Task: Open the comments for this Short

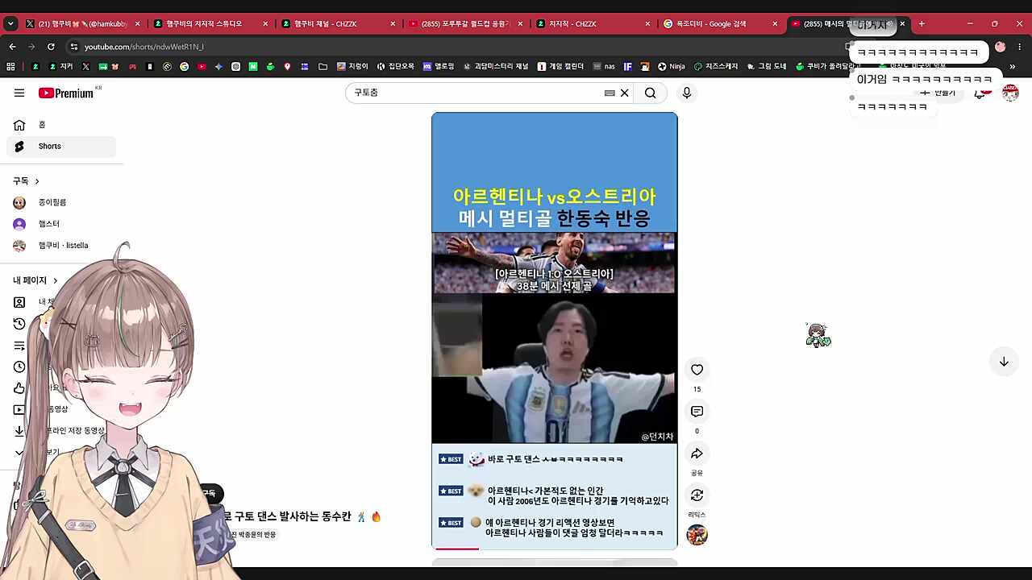Action: pos(697,412)
